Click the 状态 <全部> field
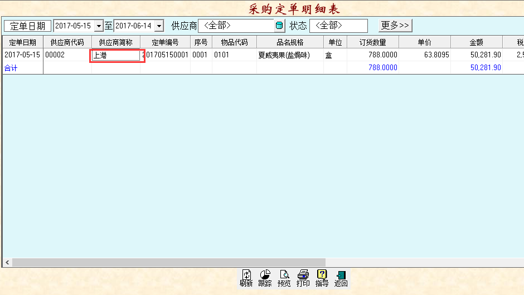The height and width of the screenshot is (295, 524). [338, 26]
